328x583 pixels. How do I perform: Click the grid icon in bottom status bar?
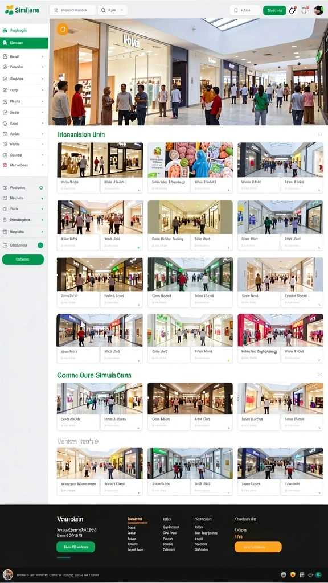302,575
